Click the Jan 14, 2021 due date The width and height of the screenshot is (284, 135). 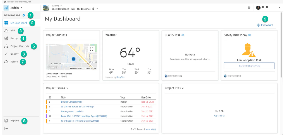pos(148,116)
